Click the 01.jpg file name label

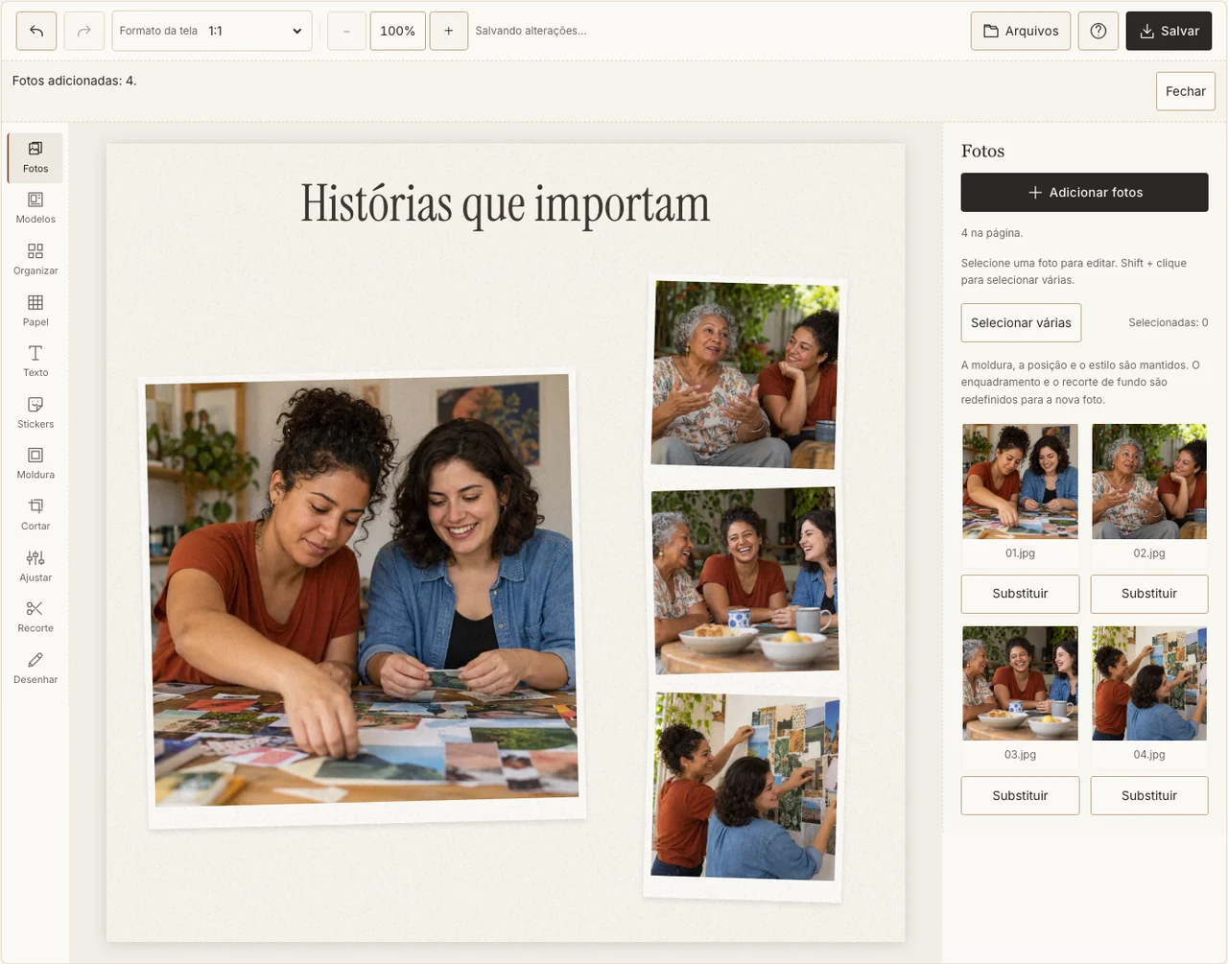click(1020, 553)
